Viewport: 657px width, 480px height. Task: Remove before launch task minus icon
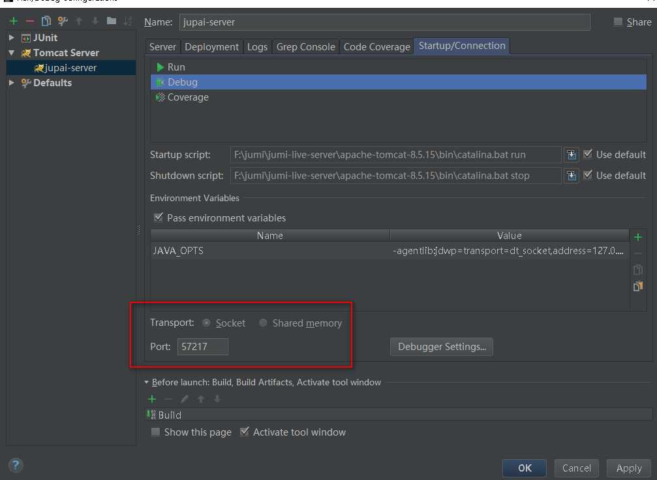[x=168, y=399]
